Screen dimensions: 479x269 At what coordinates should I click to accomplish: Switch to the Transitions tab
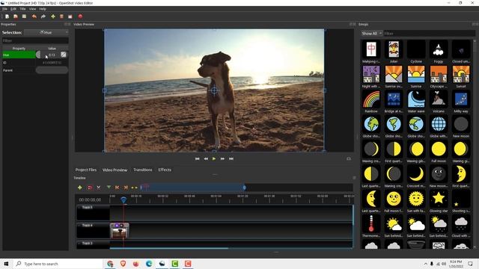pos(143,170)
